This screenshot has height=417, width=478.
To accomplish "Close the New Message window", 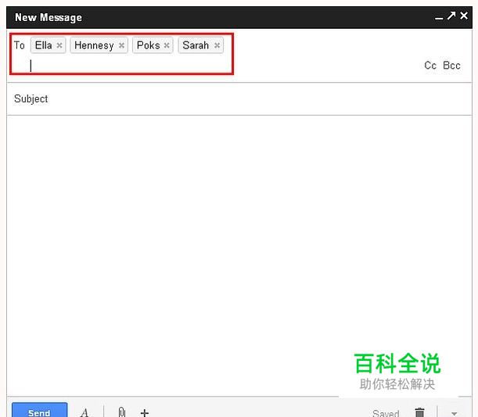I will (x=464, y=16).
